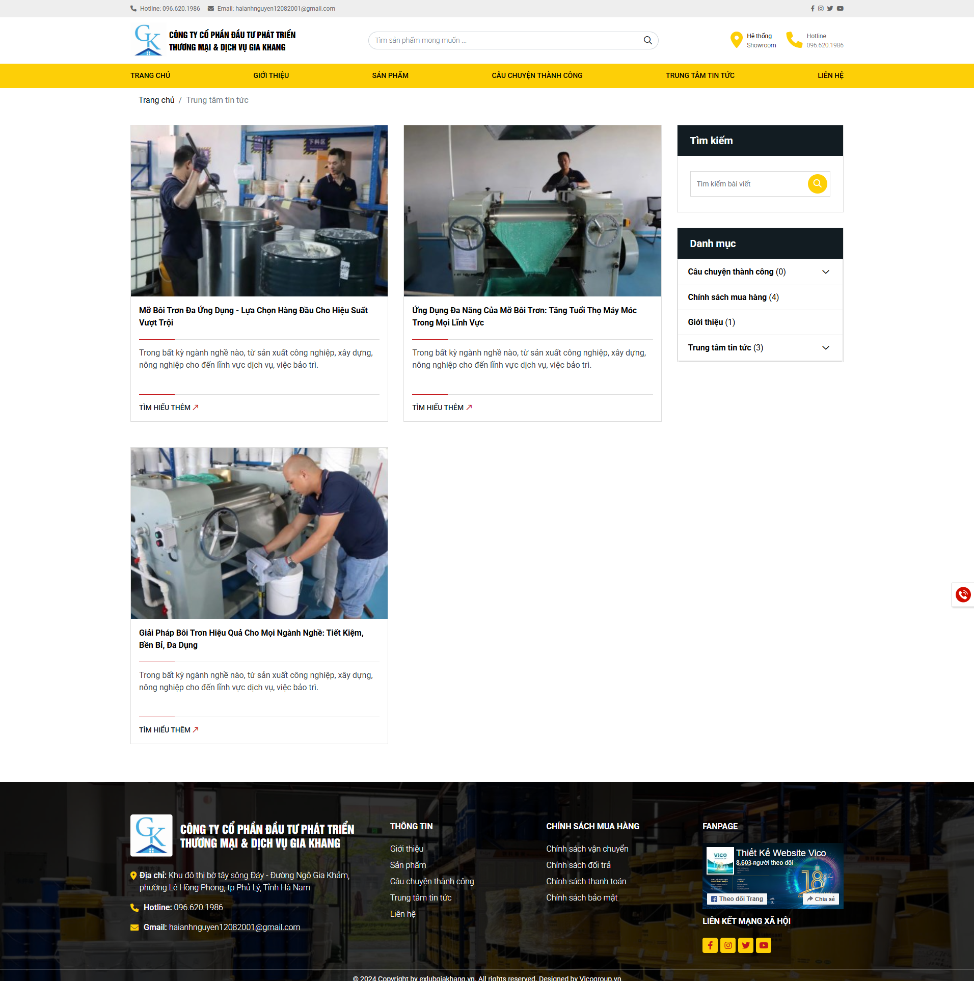The width and height of the screenshot is (974, 981).
Task: Focus the Tìm kiếm bài viết field
Action: (x=748, y=184)
